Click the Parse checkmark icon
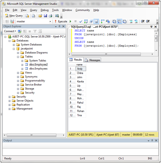Viewport: 161px width, 163px height. click(81, 21)
